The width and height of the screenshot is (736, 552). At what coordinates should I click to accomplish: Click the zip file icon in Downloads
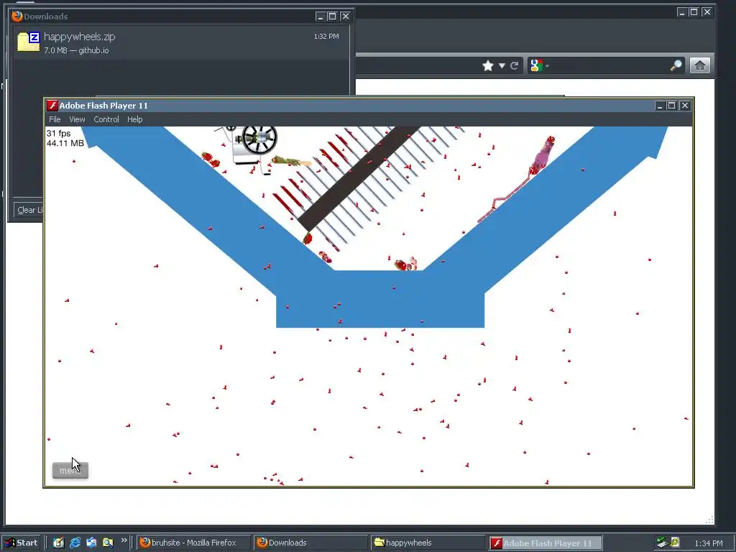(x=28, y=41)
